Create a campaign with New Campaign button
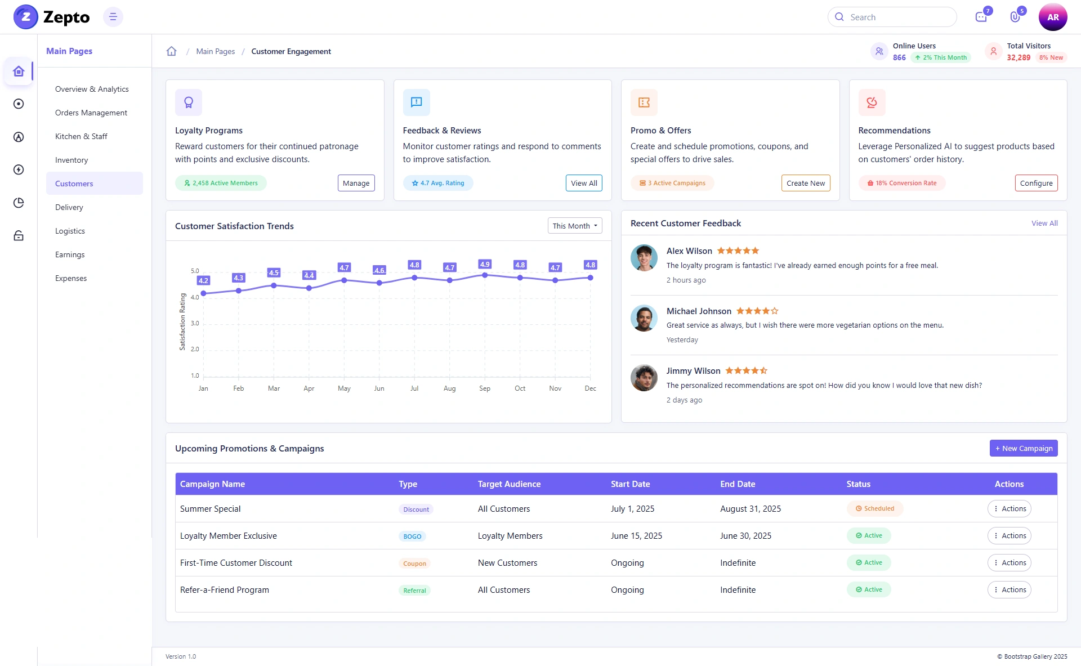This screenshot has width=1081, height=666. [1024, 448]
